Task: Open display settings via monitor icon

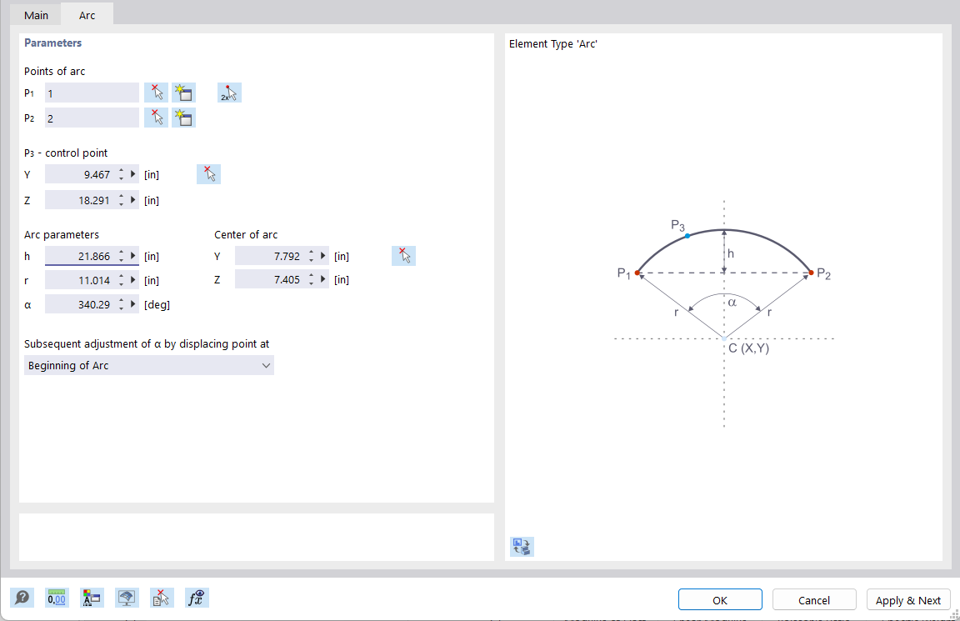Action: [127, 598]
